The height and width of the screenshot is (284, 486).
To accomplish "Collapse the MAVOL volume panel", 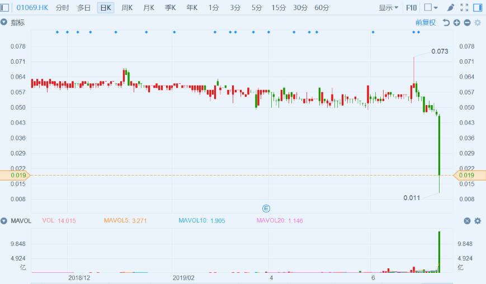I will (x=4, y=220).
